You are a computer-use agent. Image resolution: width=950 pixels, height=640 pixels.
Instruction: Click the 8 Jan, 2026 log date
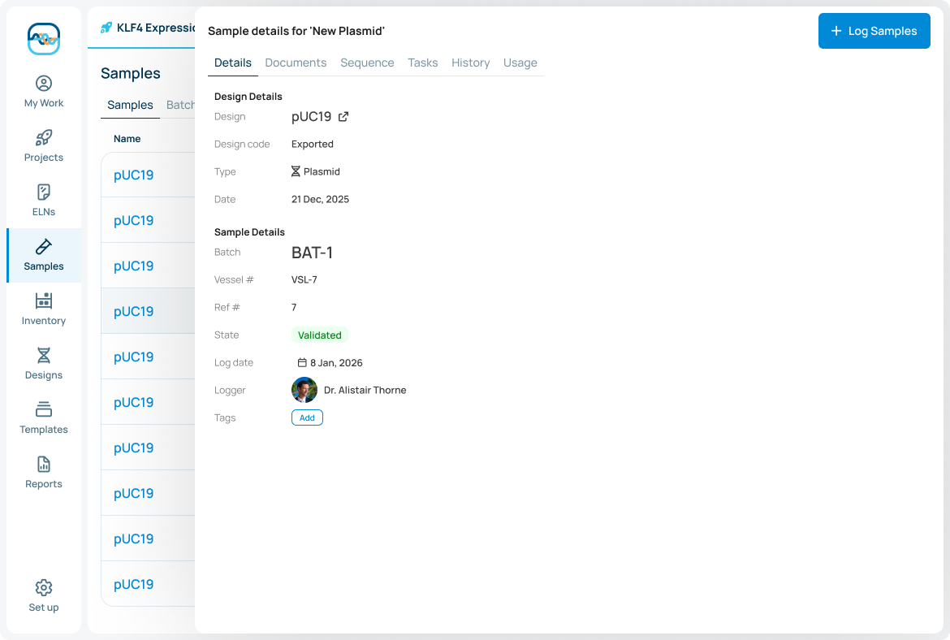pos(336,362)
